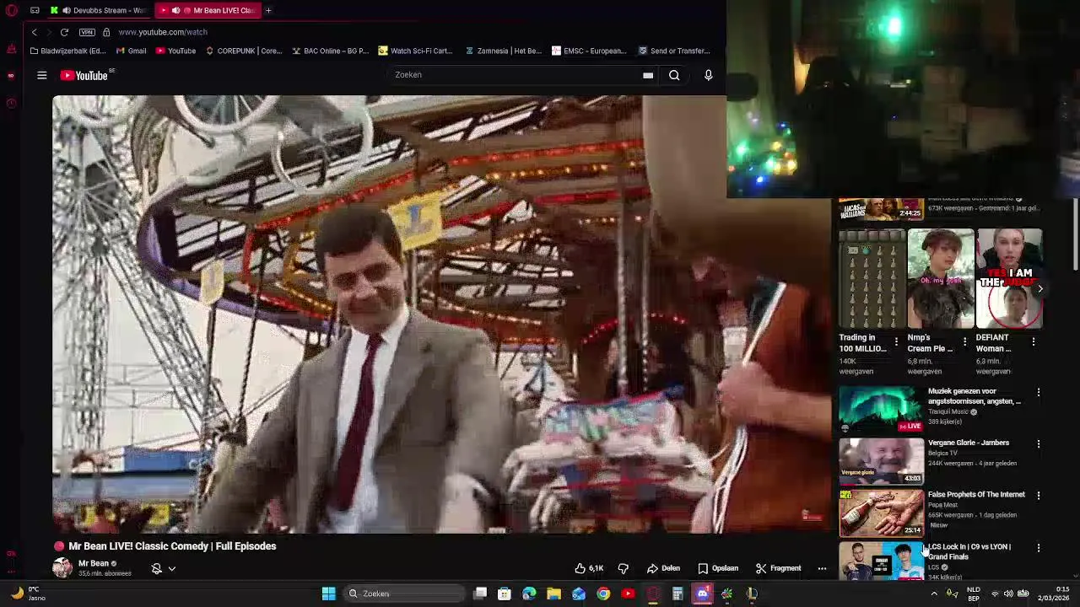Open options for the DEFIANT Woman short
The height and width of the screenshot is (607, 1080).
coord(1034,341)
